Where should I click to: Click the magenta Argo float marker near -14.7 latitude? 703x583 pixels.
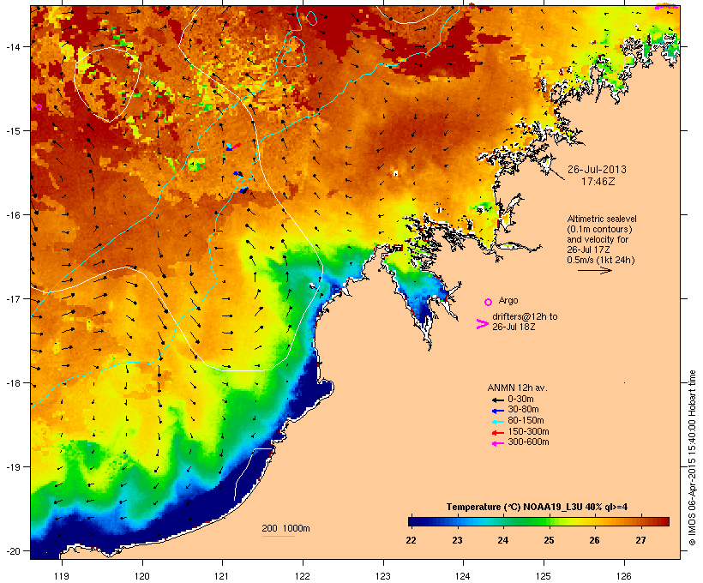point(39,106)
